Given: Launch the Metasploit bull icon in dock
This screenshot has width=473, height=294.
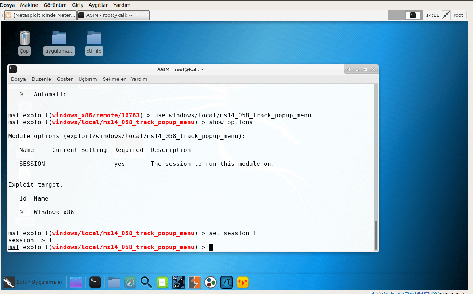Looking at the screenshot, I should tap(178, 282).
